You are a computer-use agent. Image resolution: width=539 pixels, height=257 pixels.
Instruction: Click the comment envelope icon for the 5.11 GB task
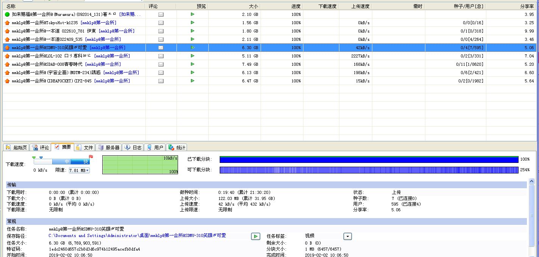pos(161,56)
